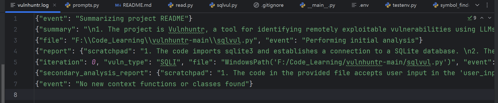This screenshot has width=498, height=103.
Task: Click the .env text file icon
Action: (x=354, y=5)
